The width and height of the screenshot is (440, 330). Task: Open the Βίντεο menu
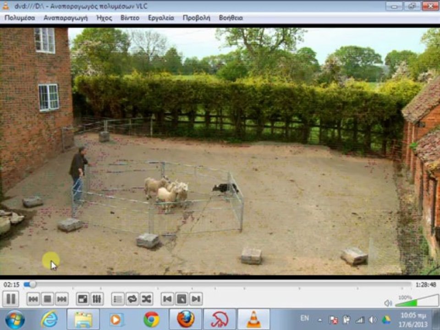(x=130, y=18)
